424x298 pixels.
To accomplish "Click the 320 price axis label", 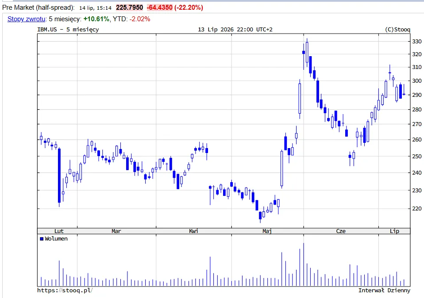I will click(x=417, y=54).
